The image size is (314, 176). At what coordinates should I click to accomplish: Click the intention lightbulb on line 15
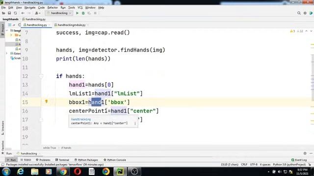[x=47, y=102]
